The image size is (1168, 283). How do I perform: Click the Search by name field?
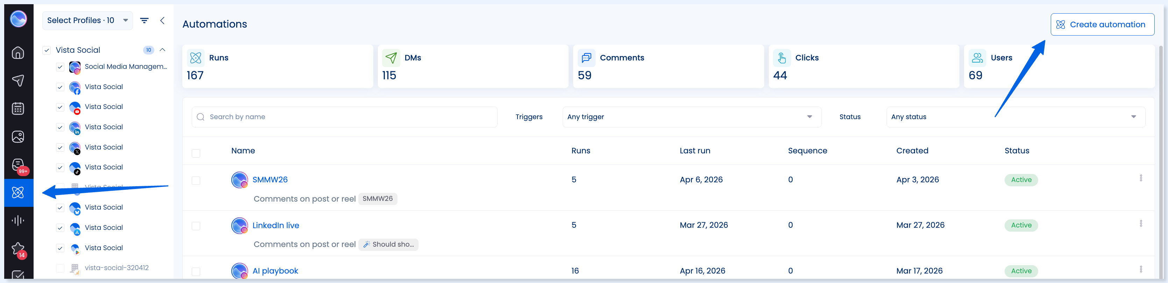[x=345, y=117]
